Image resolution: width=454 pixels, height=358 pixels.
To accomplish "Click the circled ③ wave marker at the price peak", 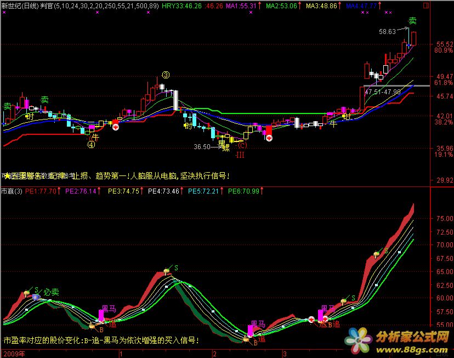I will coord(166,75).
